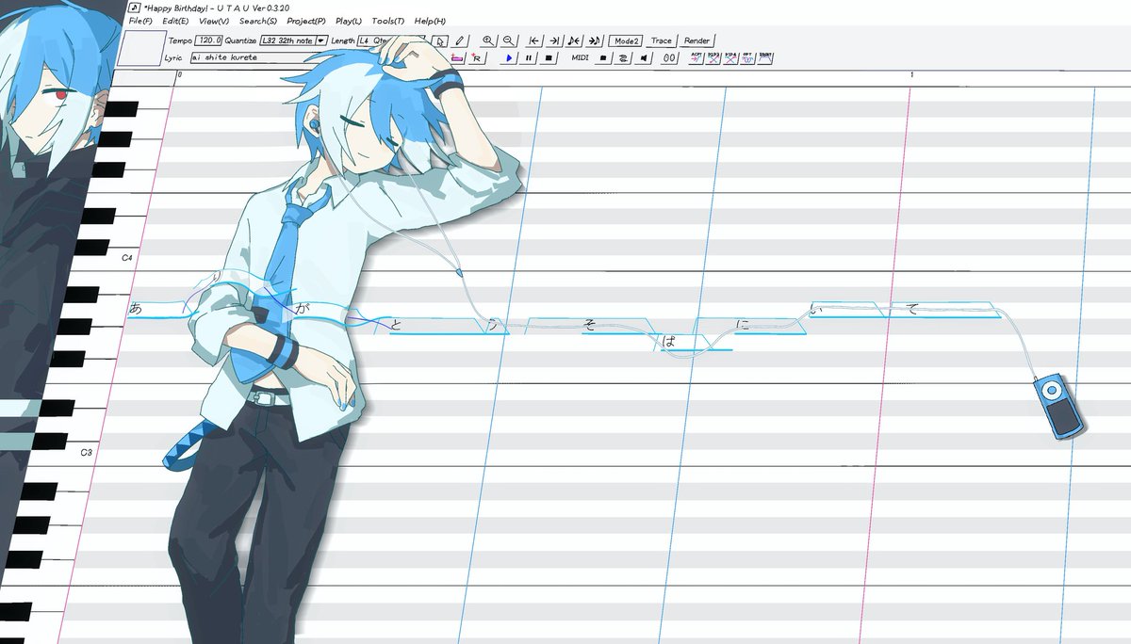Select the arrow pointer tool
The width and height of the screenshot is (1131, 644).
pyautogui.click(x=440, y=41)
